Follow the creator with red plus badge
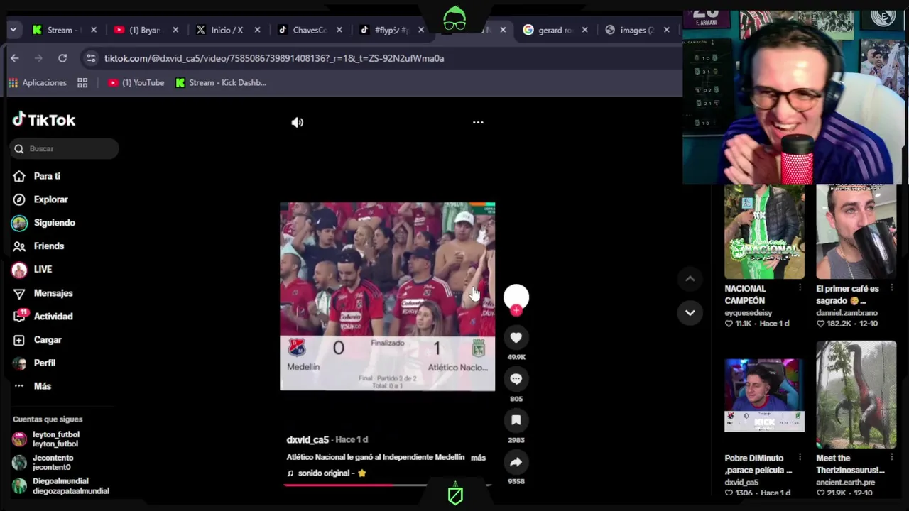This screenshot has width=909, height=511. click(x=516, y=310)
